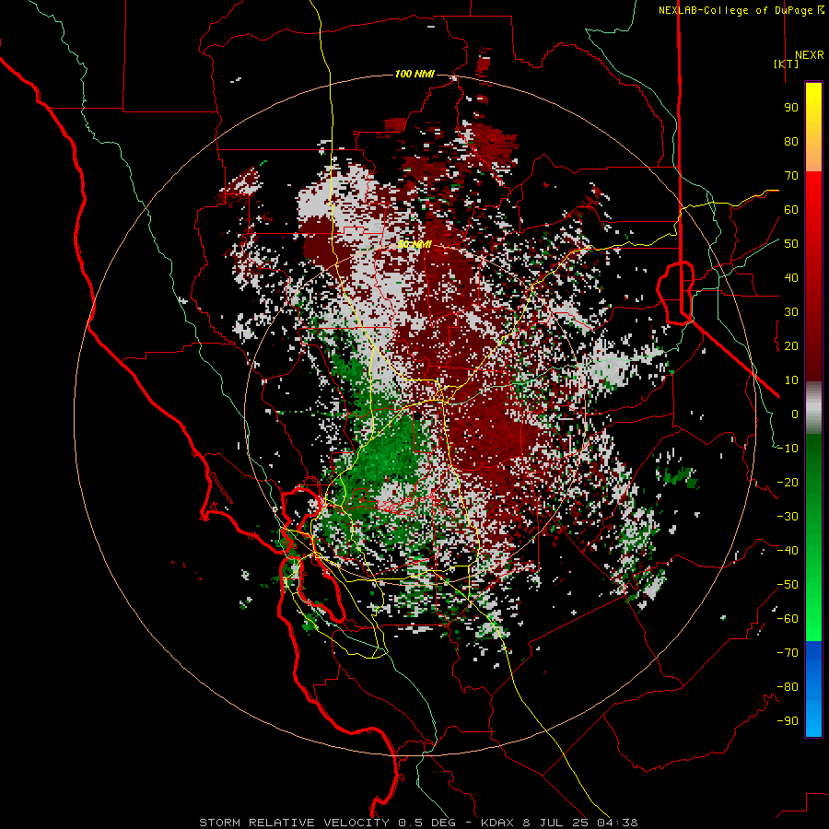Image resolution: width=829 pixels, height=829 pixels.
Task: Click the [KT] units label
Action: coord(787,64)
